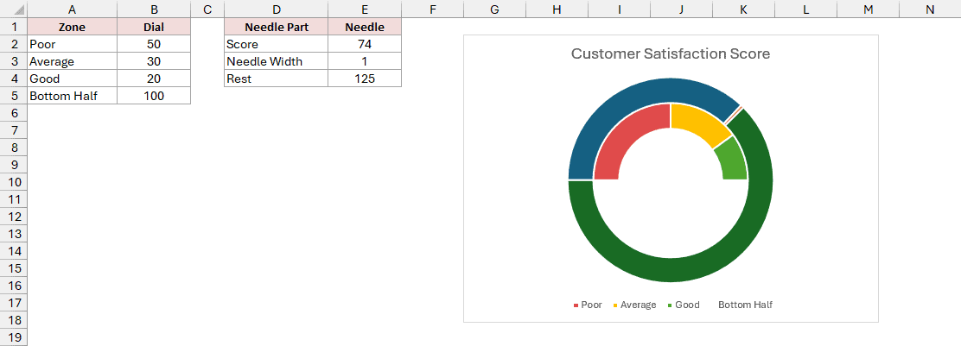This screenshot has width=961, height=346.
Task: Select the cell containing 125
Action: (365, 79)
